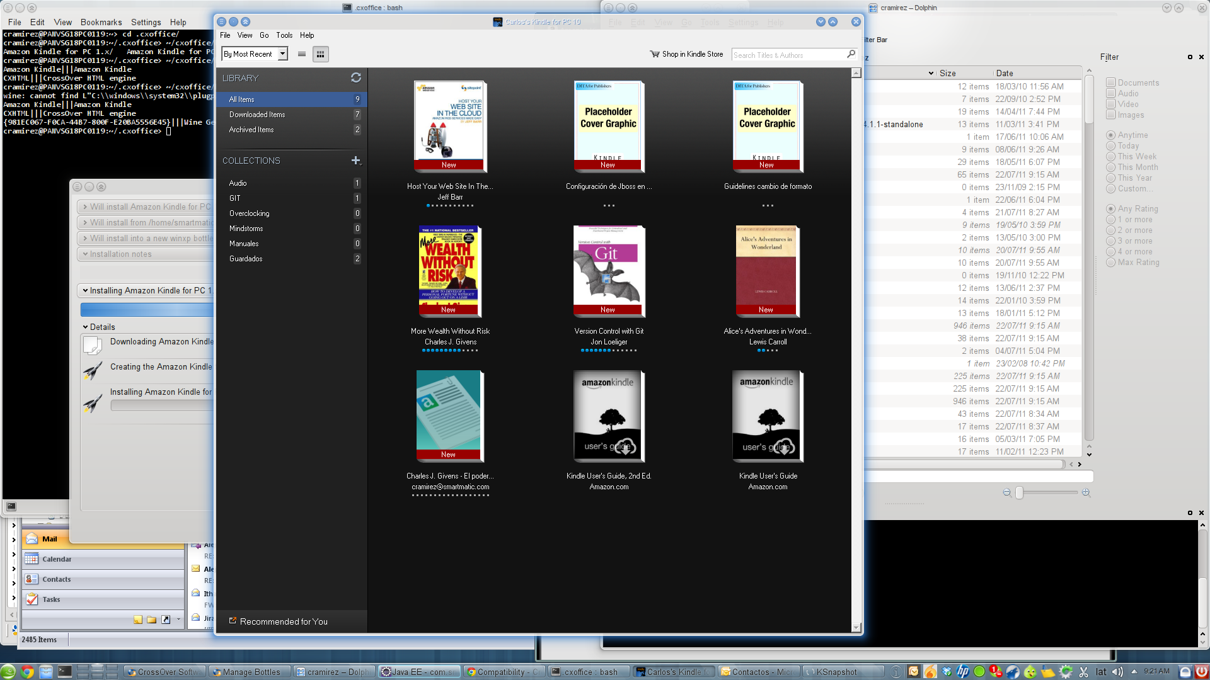Open the View menu in Kindle
This screenshot has height=680, width=1210.
245,35
